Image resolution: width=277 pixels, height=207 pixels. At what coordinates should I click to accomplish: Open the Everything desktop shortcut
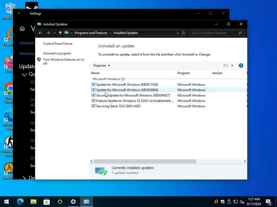point(8,38)
